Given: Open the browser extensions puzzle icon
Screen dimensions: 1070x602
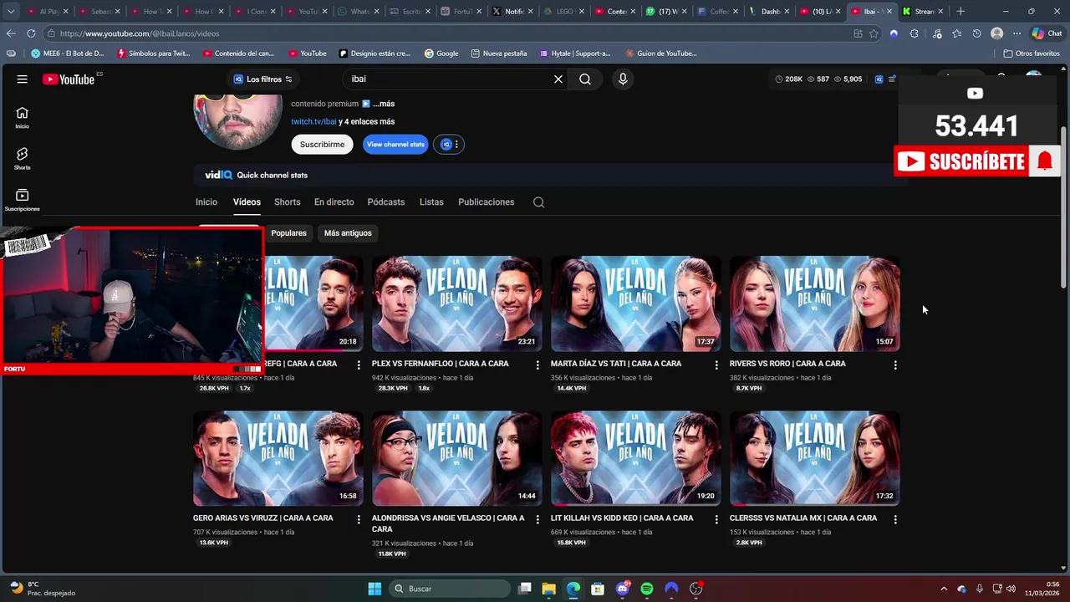Looking at the screenshot, I should (x=914, y=33).
